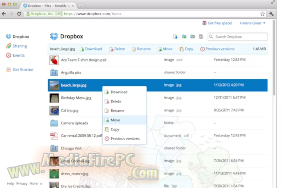Click the Camera Uploads folder icon
This screenshot has width=282, height=188.
(54, 123)
